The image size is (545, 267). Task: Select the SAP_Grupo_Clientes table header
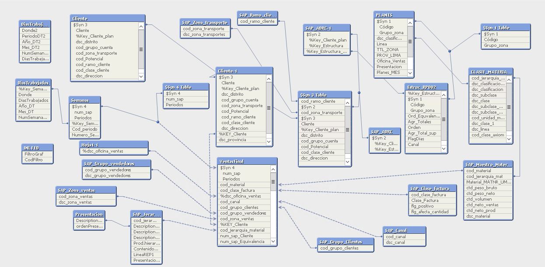(x=346, y=241)
